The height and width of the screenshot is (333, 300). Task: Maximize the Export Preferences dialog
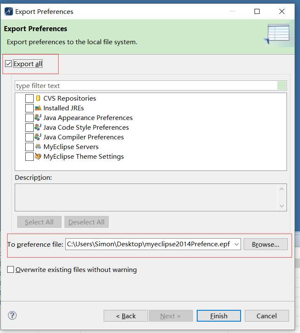(x=257, y=11)
